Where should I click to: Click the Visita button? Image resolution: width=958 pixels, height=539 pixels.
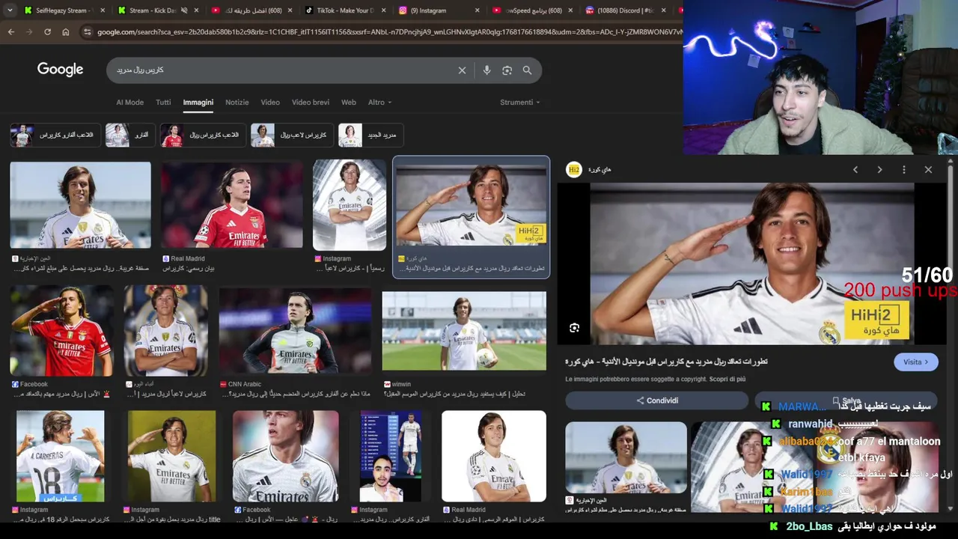point(915,362)
